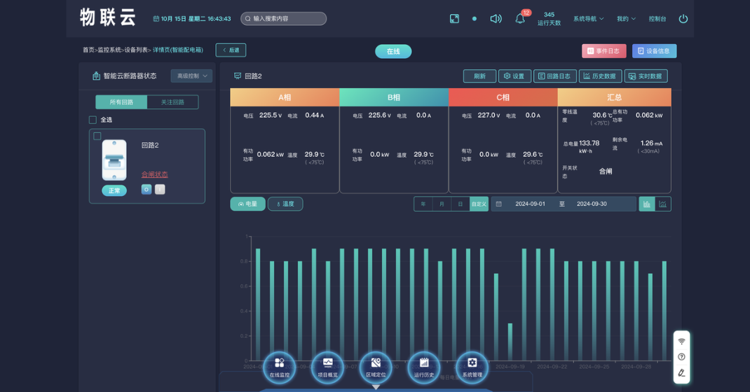The height and width of the screenshot is (392, 750).
Task: Tick the checkbox on 回路2 card
Action: point(97,136)
